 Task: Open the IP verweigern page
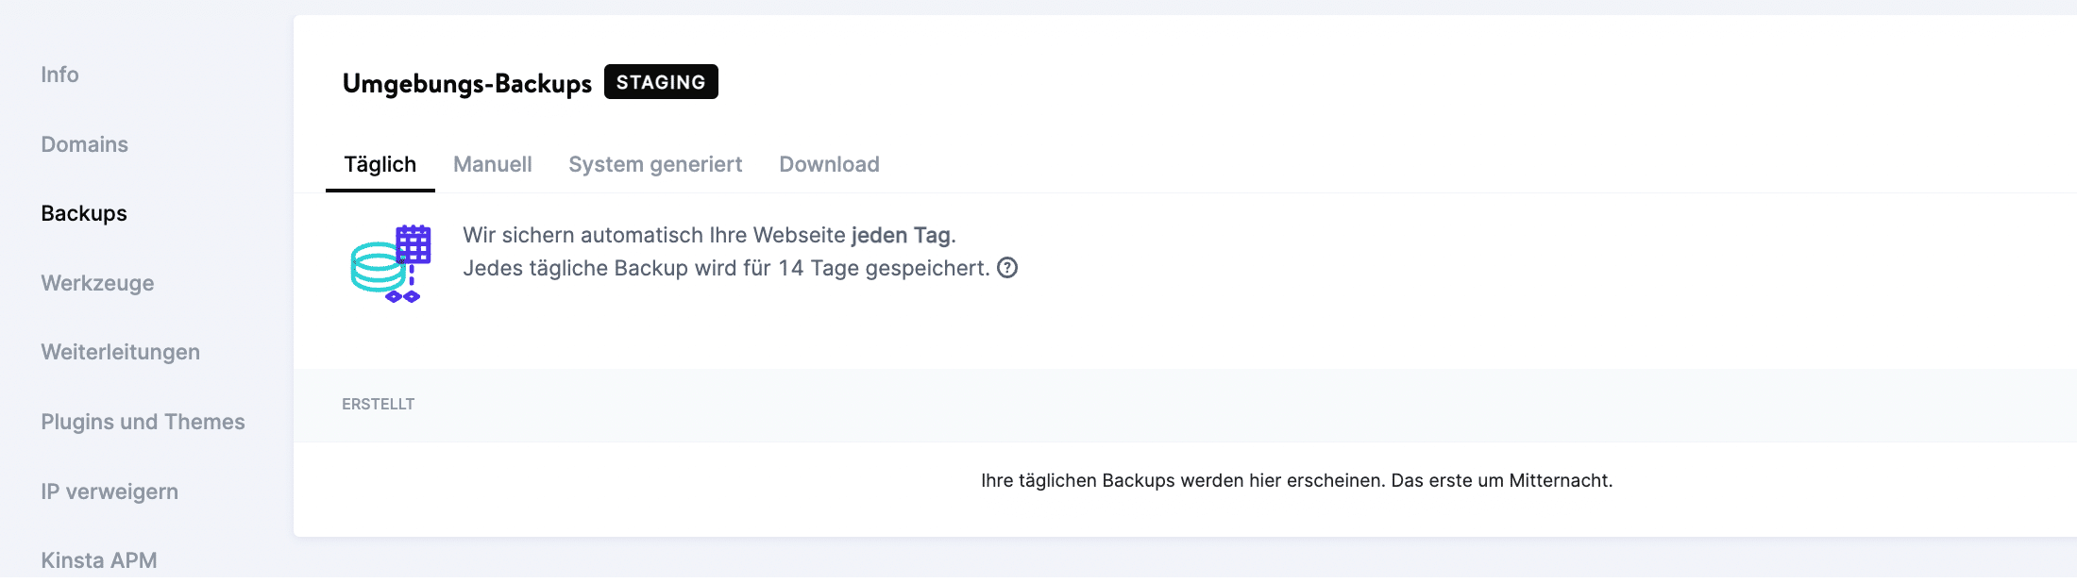tap(110, 491)
